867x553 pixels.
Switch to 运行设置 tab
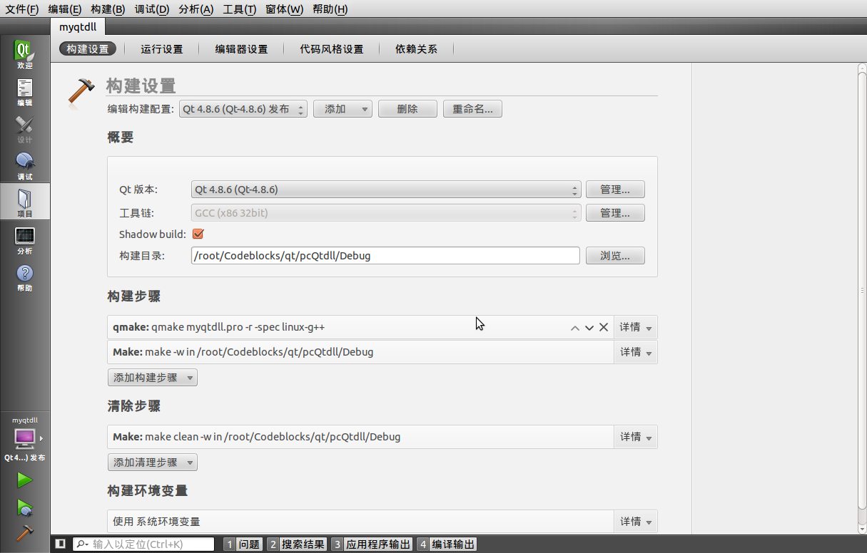click(x=162, y=49)
